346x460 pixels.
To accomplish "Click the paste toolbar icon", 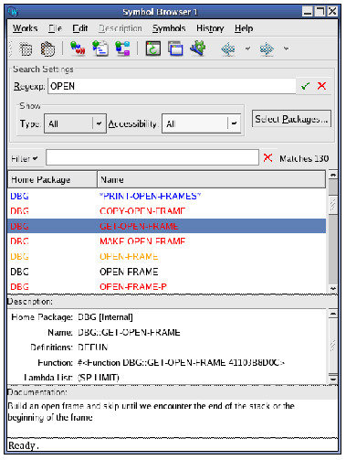I will (47, 48).
